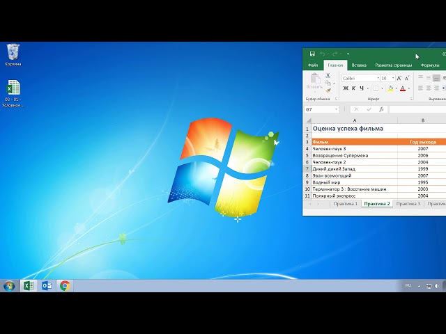Open the Шрифт group dialog launcher
The image size is (446, 334).
[410, 99]
